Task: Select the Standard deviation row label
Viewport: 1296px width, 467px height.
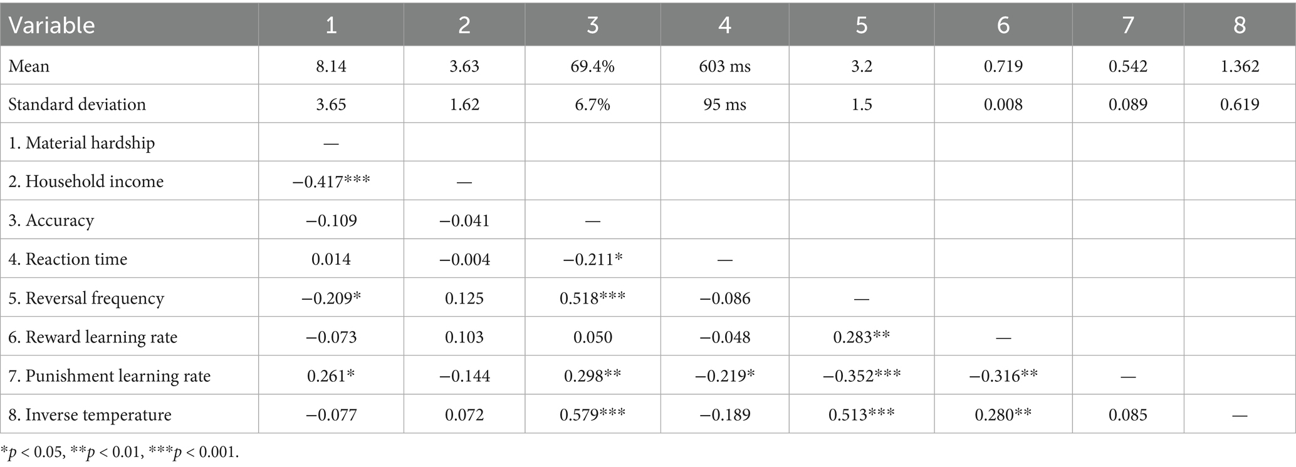Action: click(x=77, y=105)
